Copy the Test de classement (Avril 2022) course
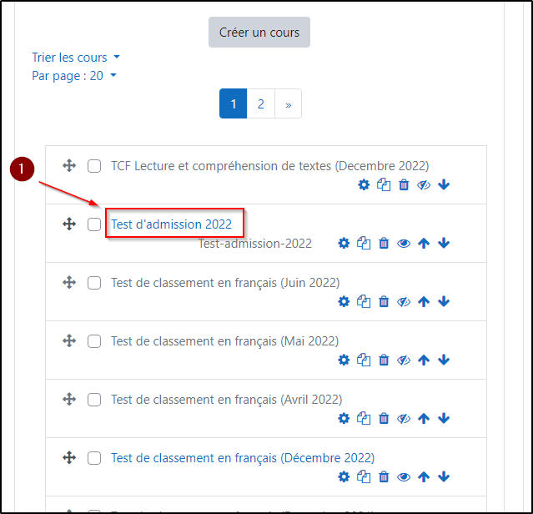533x514 pixels. point(364,419)
